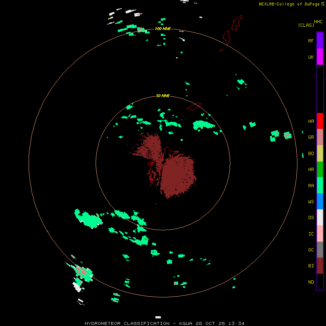Click the UK legend label
The width and height of the screenshot is (326, 326).
coord(311,57)
